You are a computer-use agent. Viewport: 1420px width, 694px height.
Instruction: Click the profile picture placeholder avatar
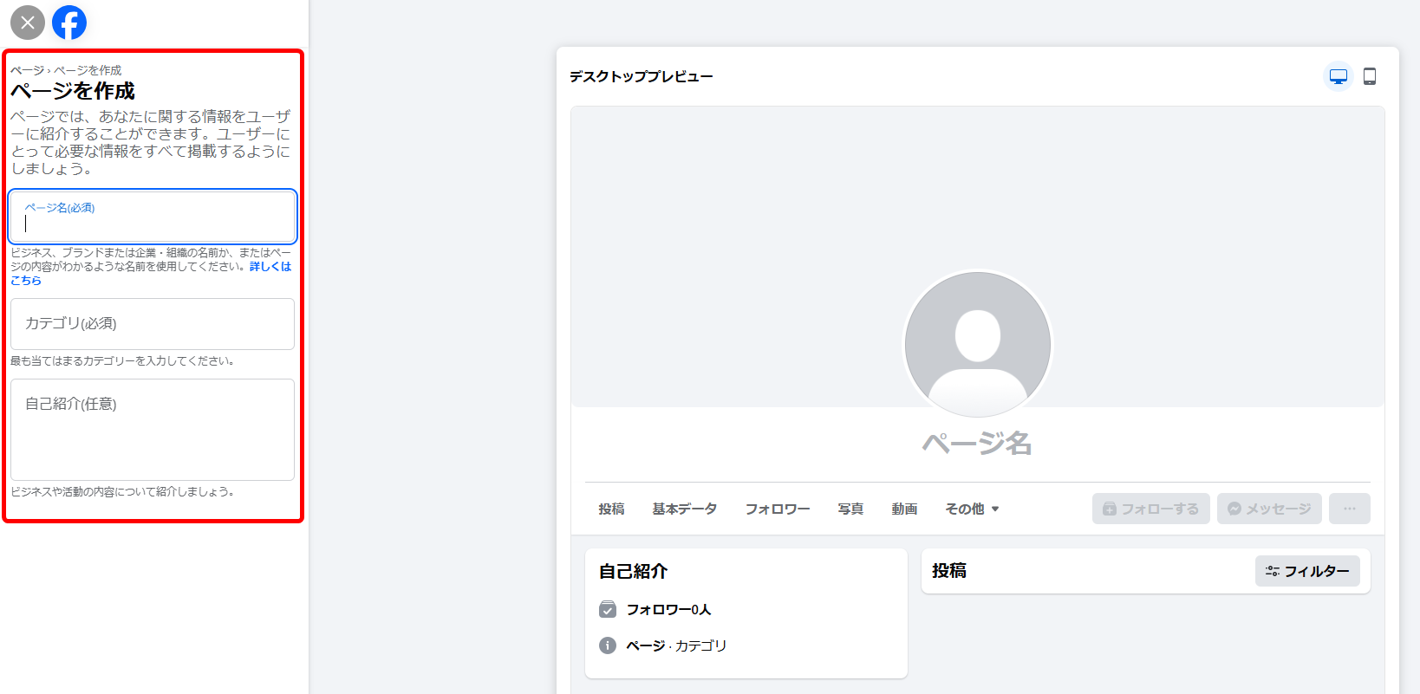pyautogui.click(x=978, y=345)
